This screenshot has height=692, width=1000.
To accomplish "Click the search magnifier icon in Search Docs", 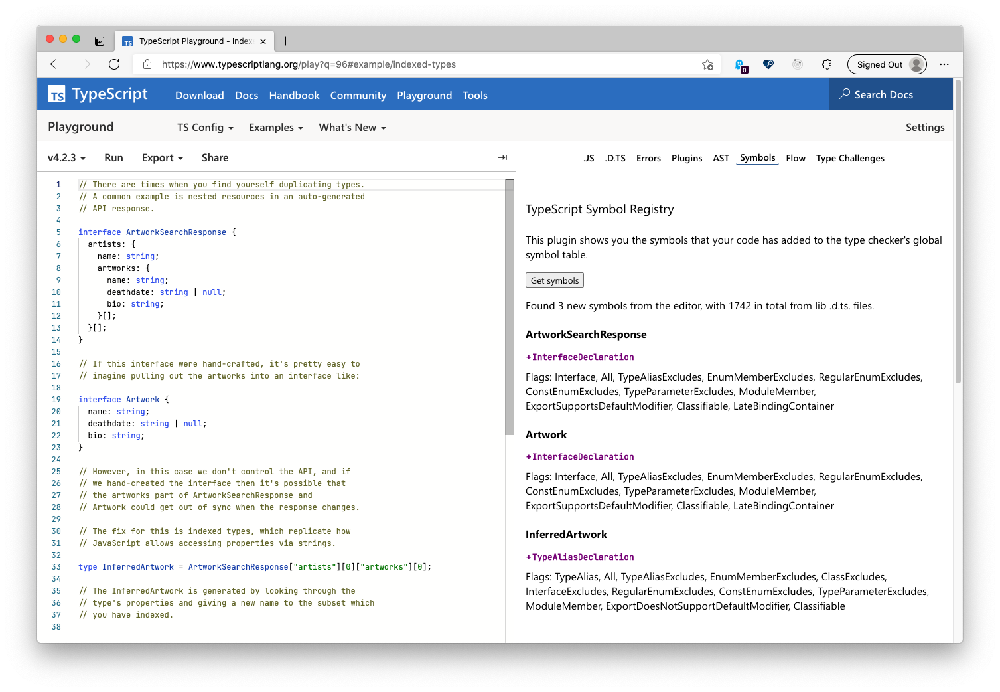I will [845, 94].
